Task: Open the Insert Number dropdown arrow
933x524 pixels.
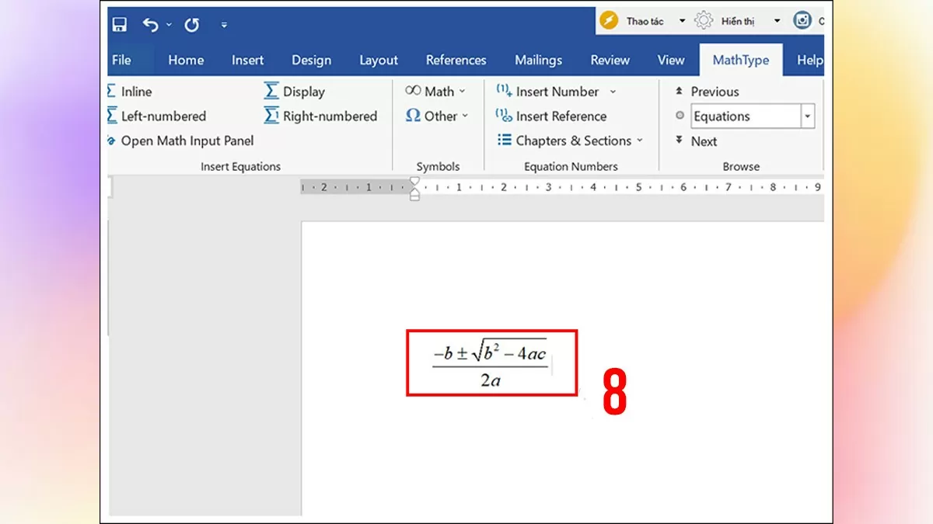Action: [x=613, y=91]
